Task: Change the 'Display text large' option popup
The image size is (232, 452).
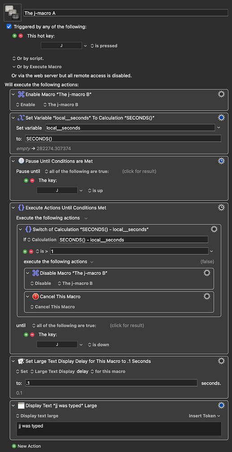Action: point(37,416)
